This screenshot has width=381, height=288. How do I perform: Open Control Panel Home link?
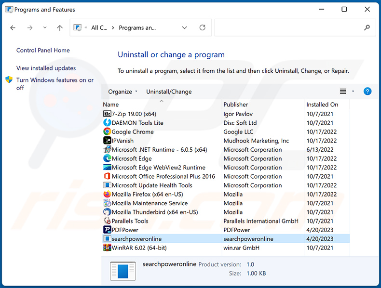pos(43,50)
